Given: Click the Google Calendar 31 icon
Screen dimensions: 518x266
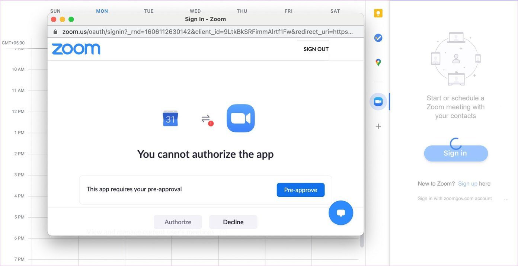Looking at the screenshot, I should pos(170,119).
